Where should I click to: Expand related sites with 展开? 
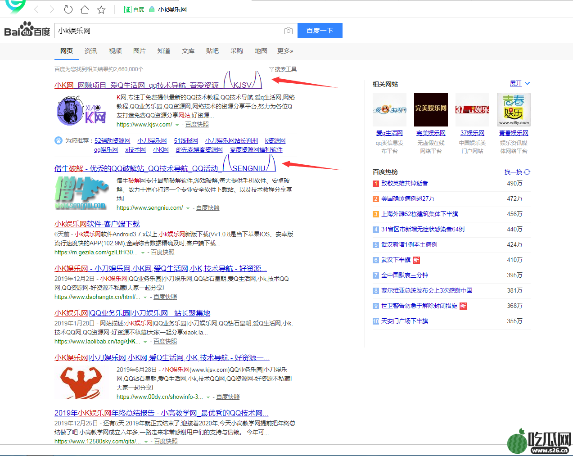point(520,84)
